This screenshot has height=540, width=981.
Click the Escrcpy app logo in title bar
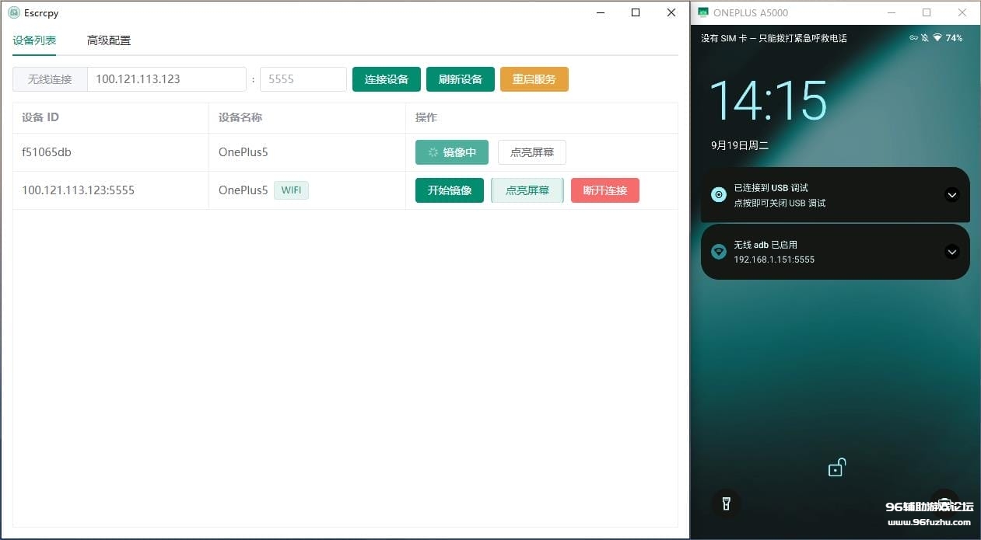coord(13,12)
